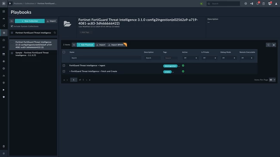Screen dimensions: 280x157
Task: Tick the select-all checkbox in grid header
Action: tap(64, 52)
